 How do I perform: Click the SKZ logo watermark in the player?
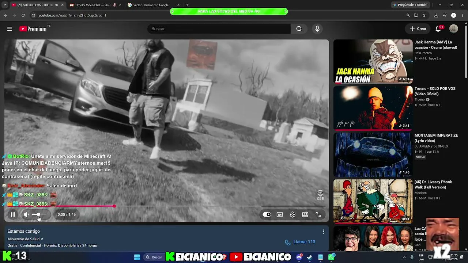[x=320, y=195]
